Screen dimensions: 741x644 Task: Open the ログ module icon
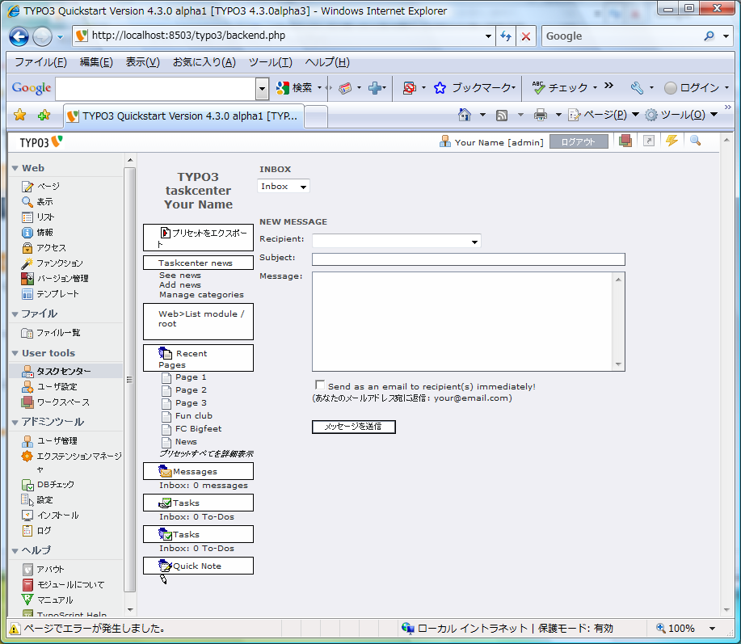[x=27, y=531]
